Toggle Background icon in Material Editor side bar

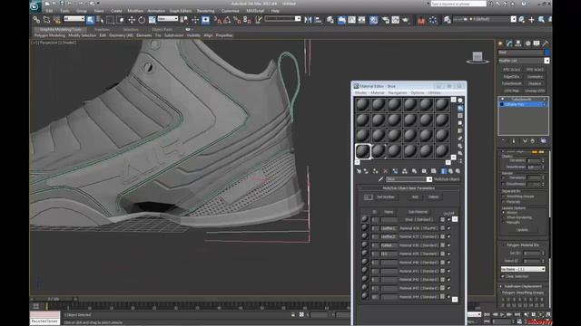[x=460, y=116]
